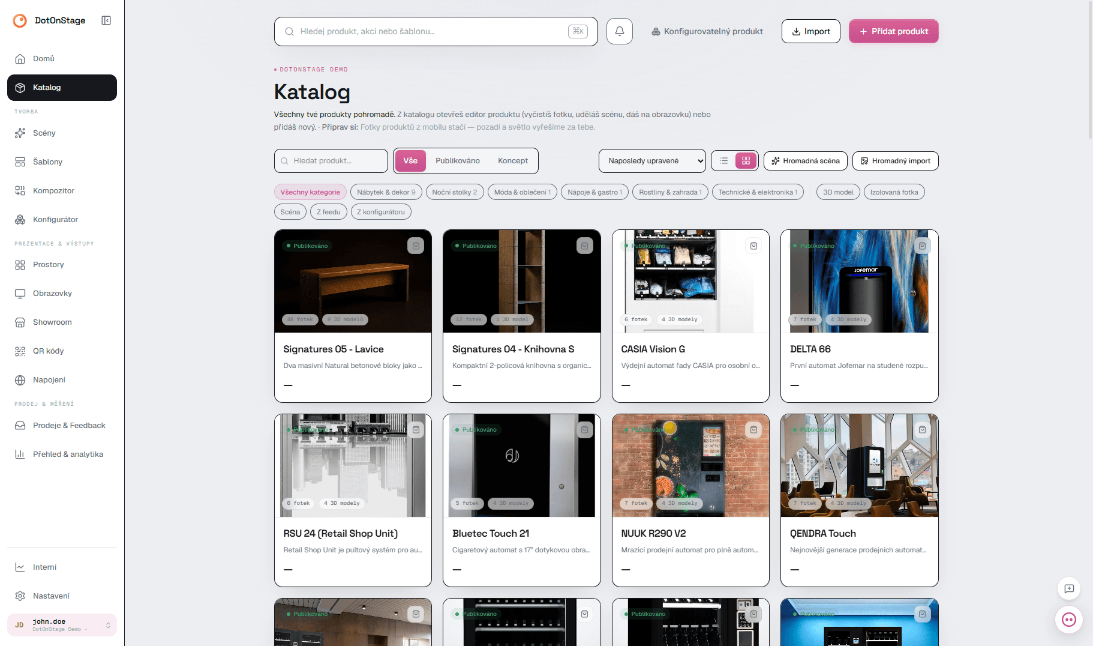
Task: Open Nastavení in the sidebar
Action: [x=62, y=596]
